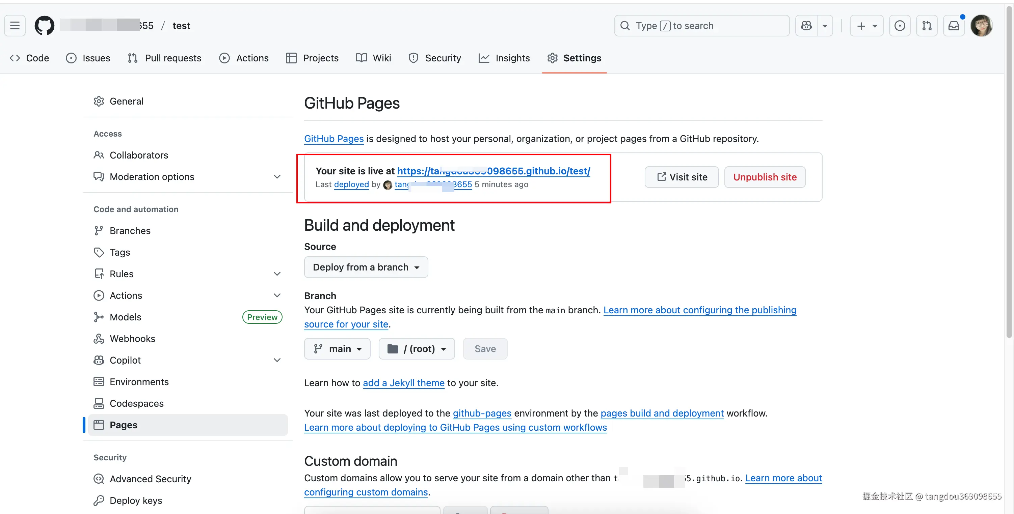
Task: Open the main branch selector dropdown
Action: pyautogui.click(x=337, y=348)
